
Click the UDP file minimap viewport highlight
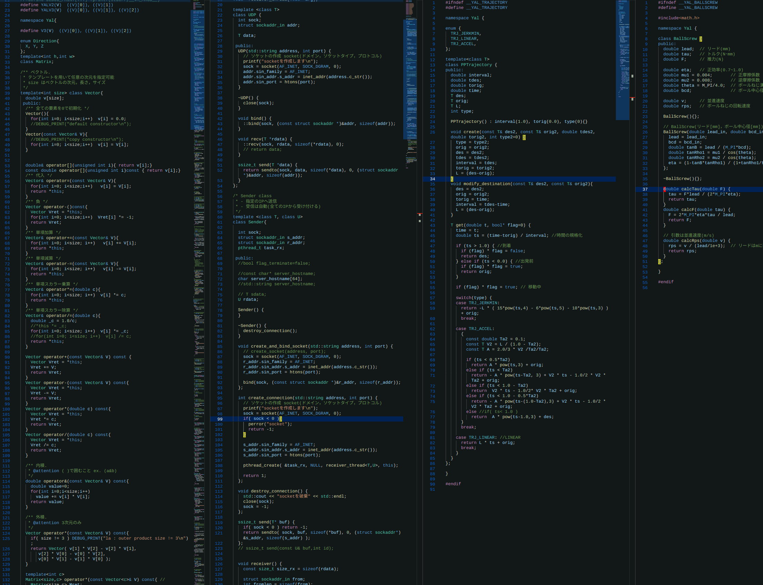[x=409, y=79]
